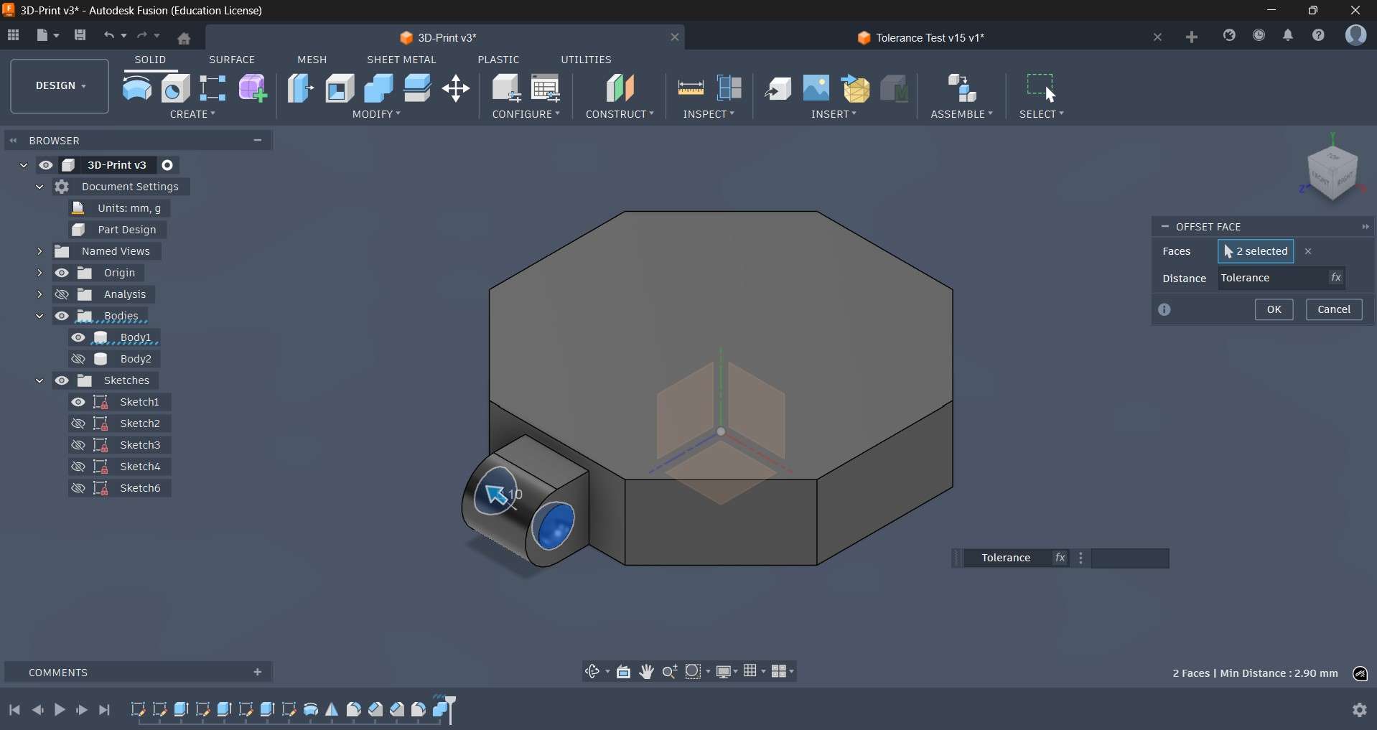Select the Joint tool above ASSEMBLE

[963, 89]
